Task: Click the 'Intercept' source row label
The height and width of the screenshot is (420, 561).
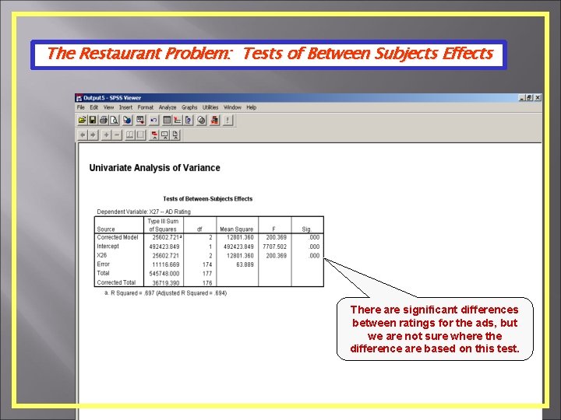Action: click(108, 247)
